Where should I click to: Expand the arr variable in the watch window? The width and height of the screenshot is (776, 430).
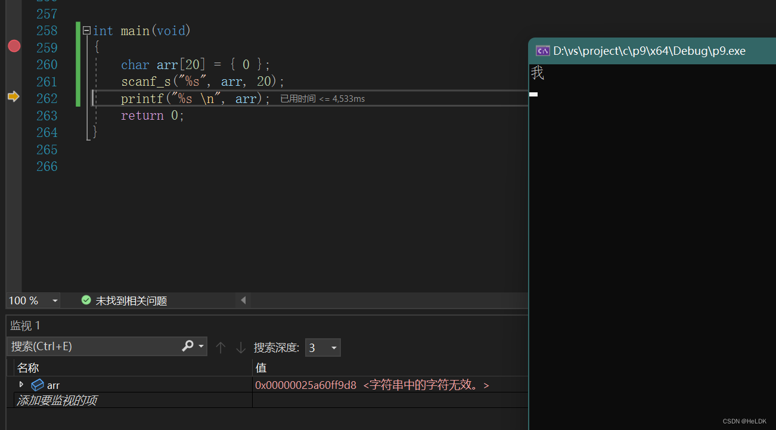[x=21, y=384]
